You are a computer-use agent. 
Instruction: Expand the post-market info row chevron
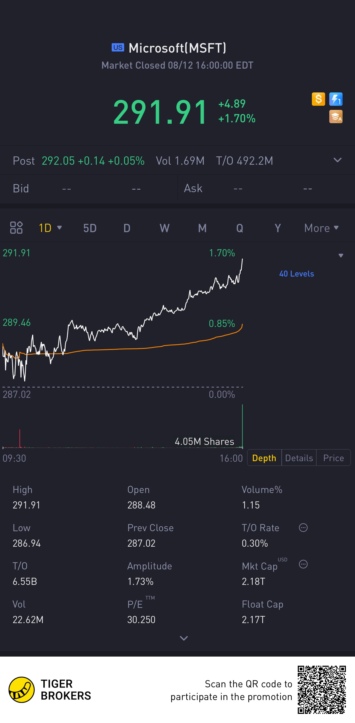(x=337, y=160)
